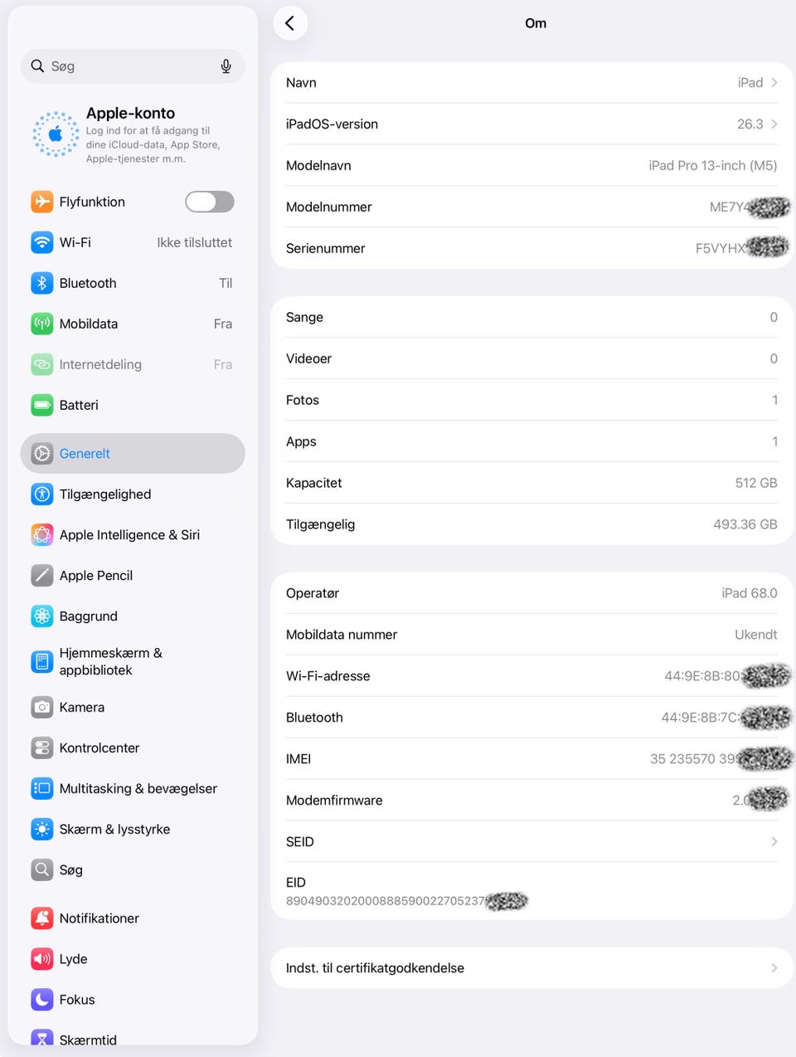Expand the iPadOS-version row chevron
Image resolution: width=796 pixels, height=1057 pixels.
(774, 124)
